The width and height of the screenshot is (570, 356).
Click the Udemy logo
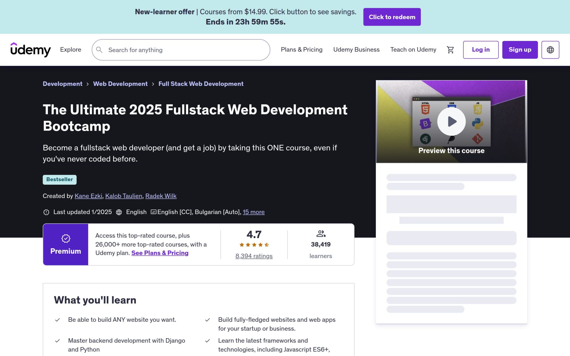31,50
